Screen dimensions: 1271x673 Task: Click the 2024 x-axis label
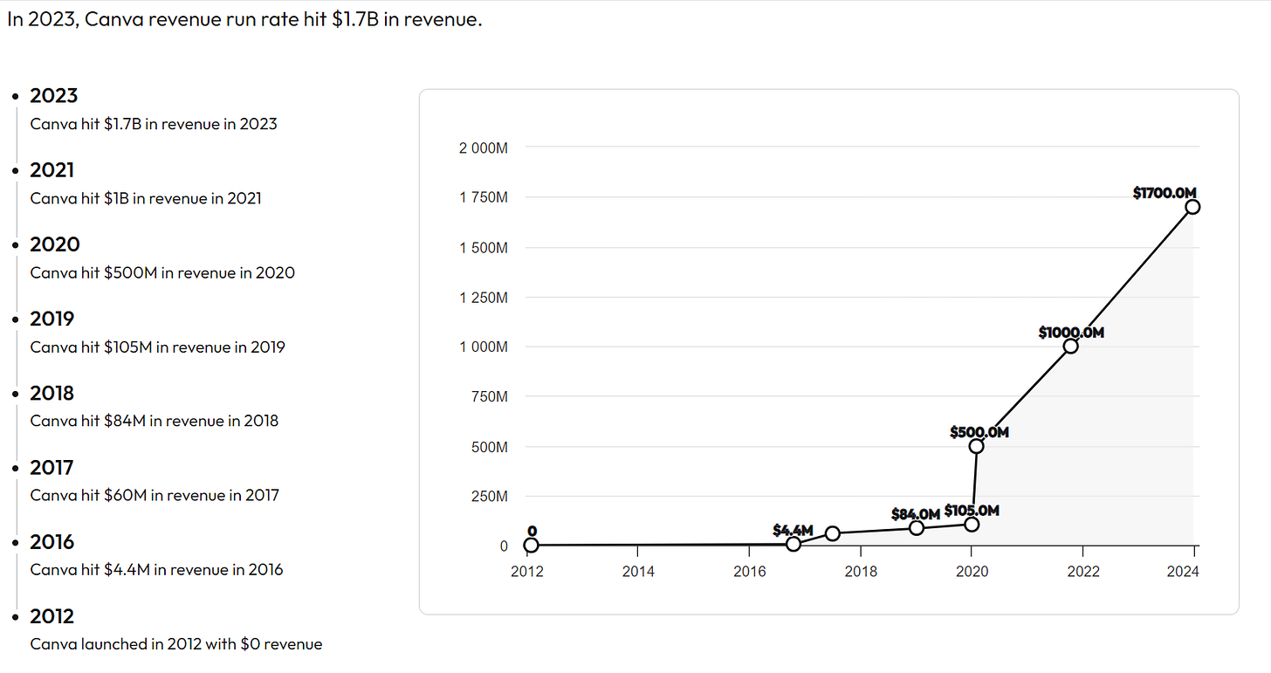pyautogui.click(x=1185, y=571)
